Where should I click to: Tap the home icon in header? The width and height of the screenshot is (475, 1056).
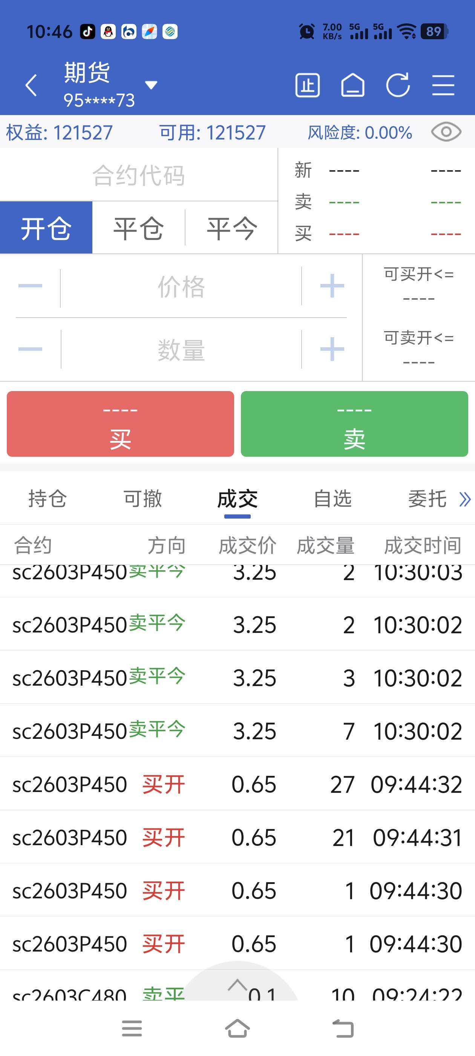coord(352,85)
